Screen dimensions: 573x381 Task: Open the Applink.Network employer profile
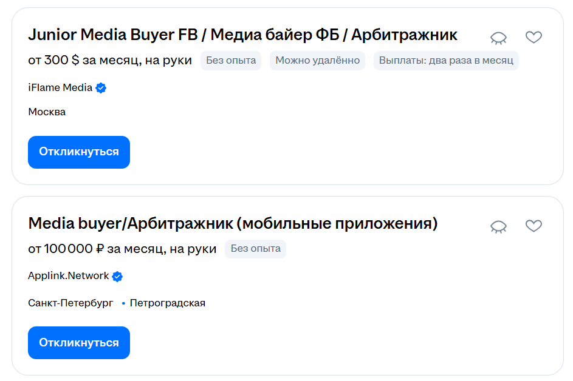[x=69, y=276]
